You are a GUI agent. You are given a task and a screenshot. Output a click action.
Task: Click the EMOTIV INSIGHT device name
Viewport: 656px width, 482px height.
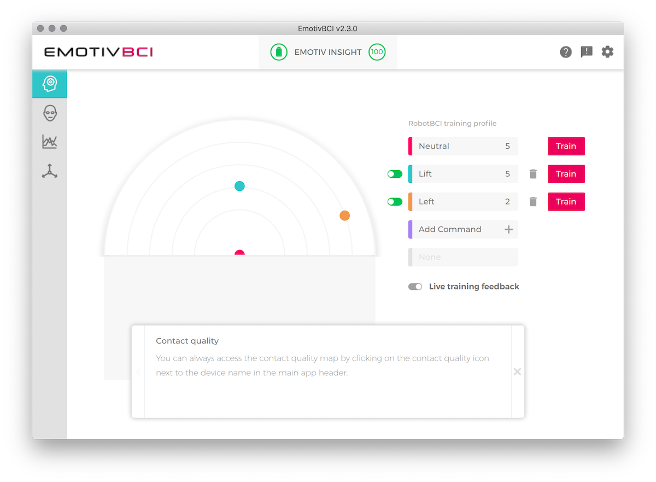(x=328, y=53)
